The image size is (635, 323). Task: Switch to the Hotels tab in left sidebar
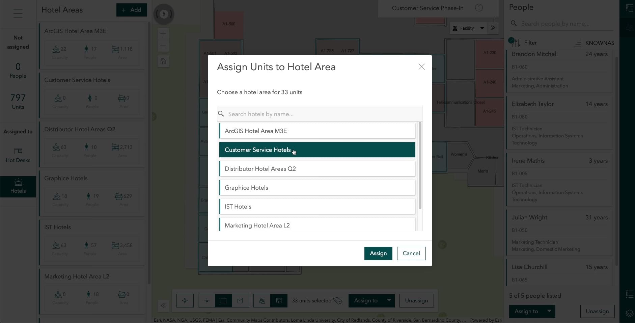pos(18,186)
